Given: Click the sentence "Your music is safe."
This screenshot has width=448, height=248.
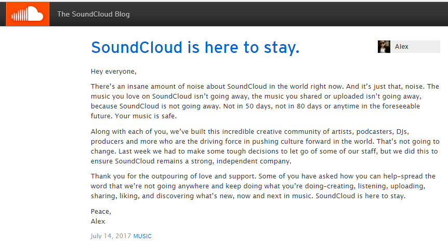Looking at the screenshot, I should pos(146,116).
